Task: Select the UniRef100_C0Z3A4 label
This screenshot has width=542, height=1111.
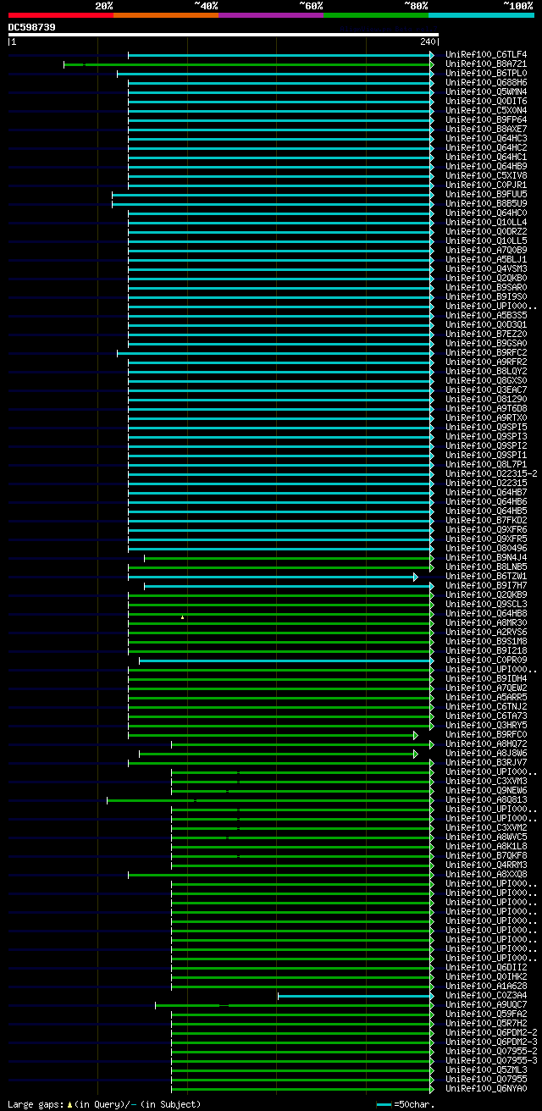Action: click(486, 996)
